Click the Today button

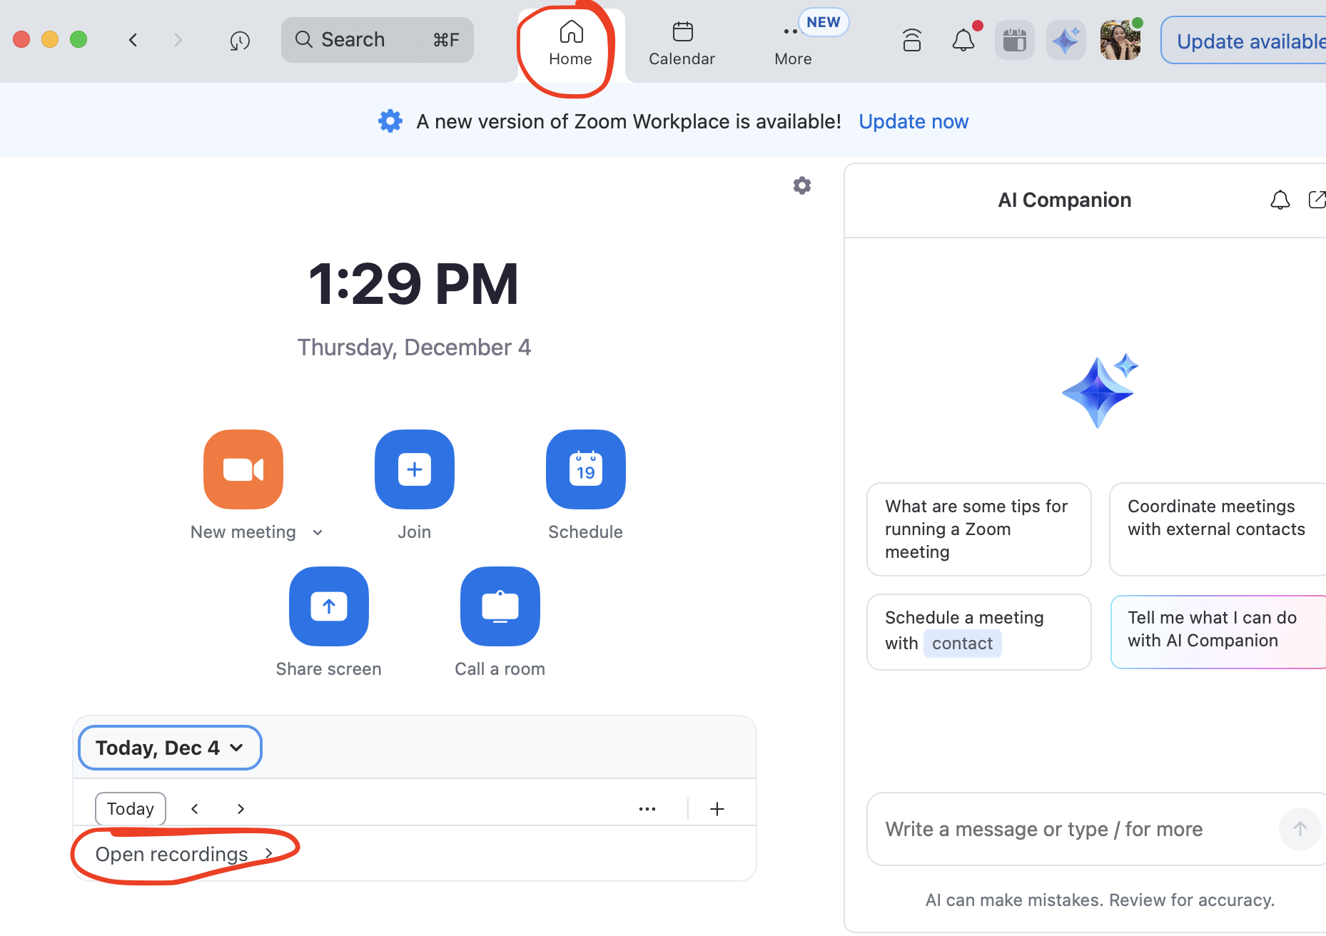tap(131, 808)
